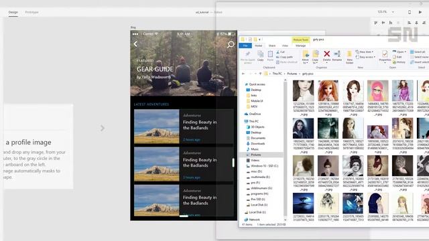Viewport: 429px width, 241px height.
Task: Select Downloads in the navigation pane
Action: [255, 143]
